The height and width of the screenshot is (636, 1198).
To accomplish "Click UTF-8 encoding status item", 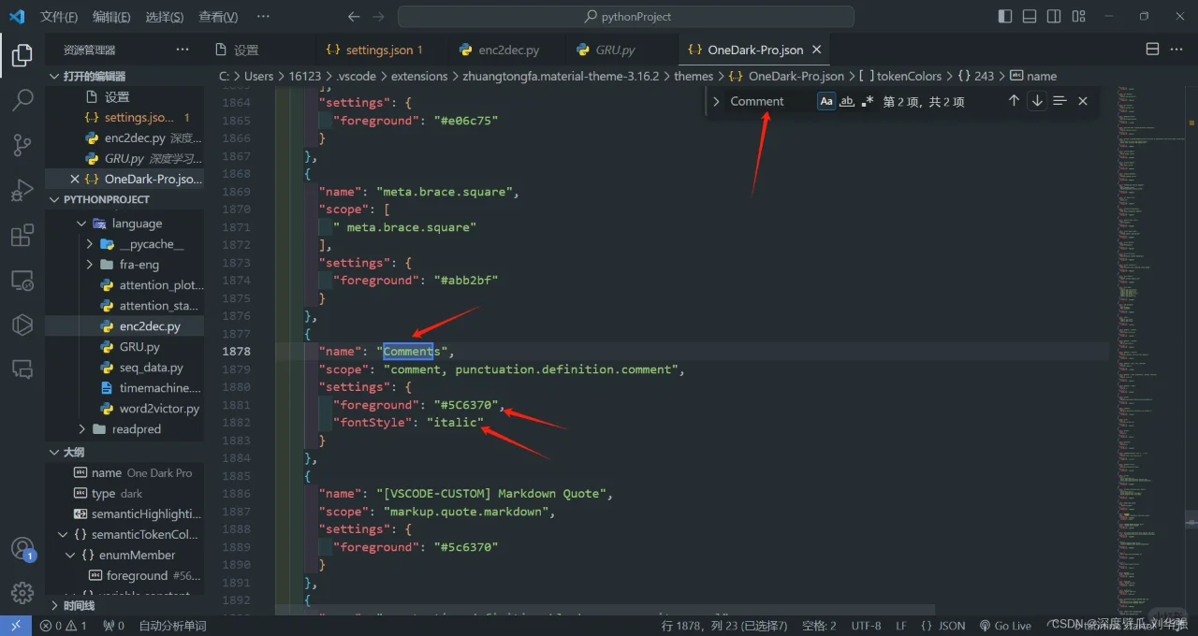I will [866, 626].
